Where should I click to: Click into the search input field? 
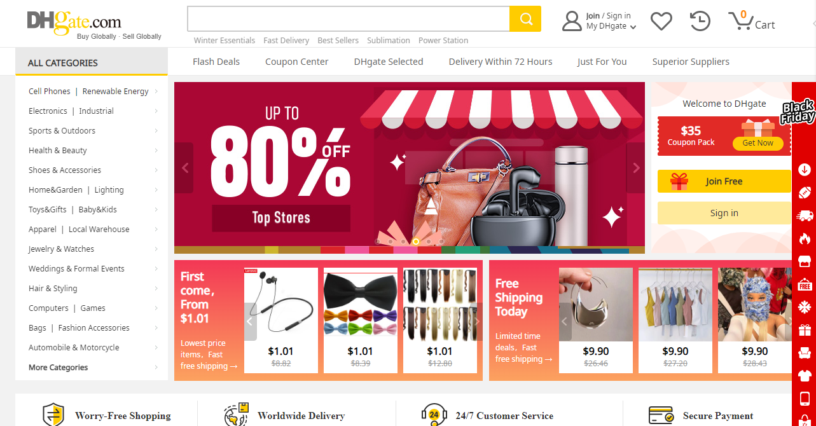349,19
